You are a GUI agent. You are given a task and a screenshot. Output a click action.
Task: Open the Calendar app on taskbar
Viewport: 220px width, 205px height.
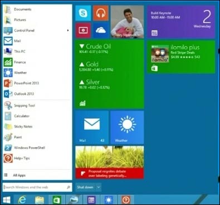tap(91, 200)
